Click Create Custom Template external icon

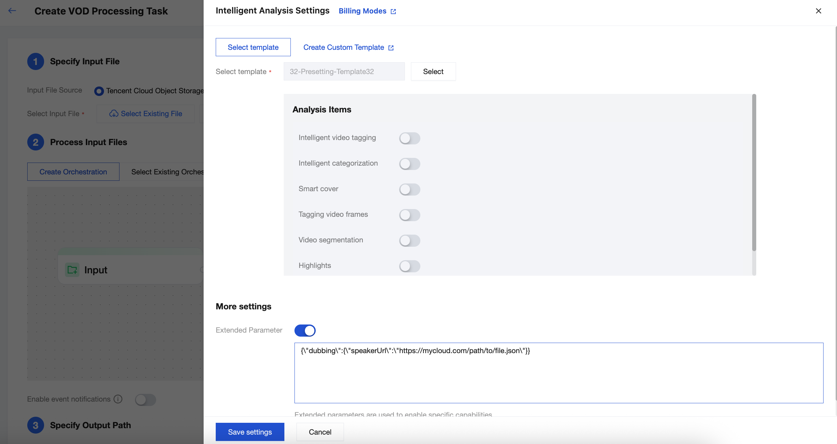391,48
